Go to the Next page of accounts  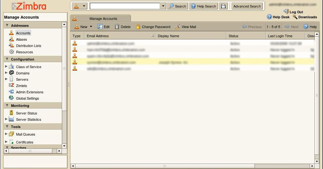pos(291,27)
